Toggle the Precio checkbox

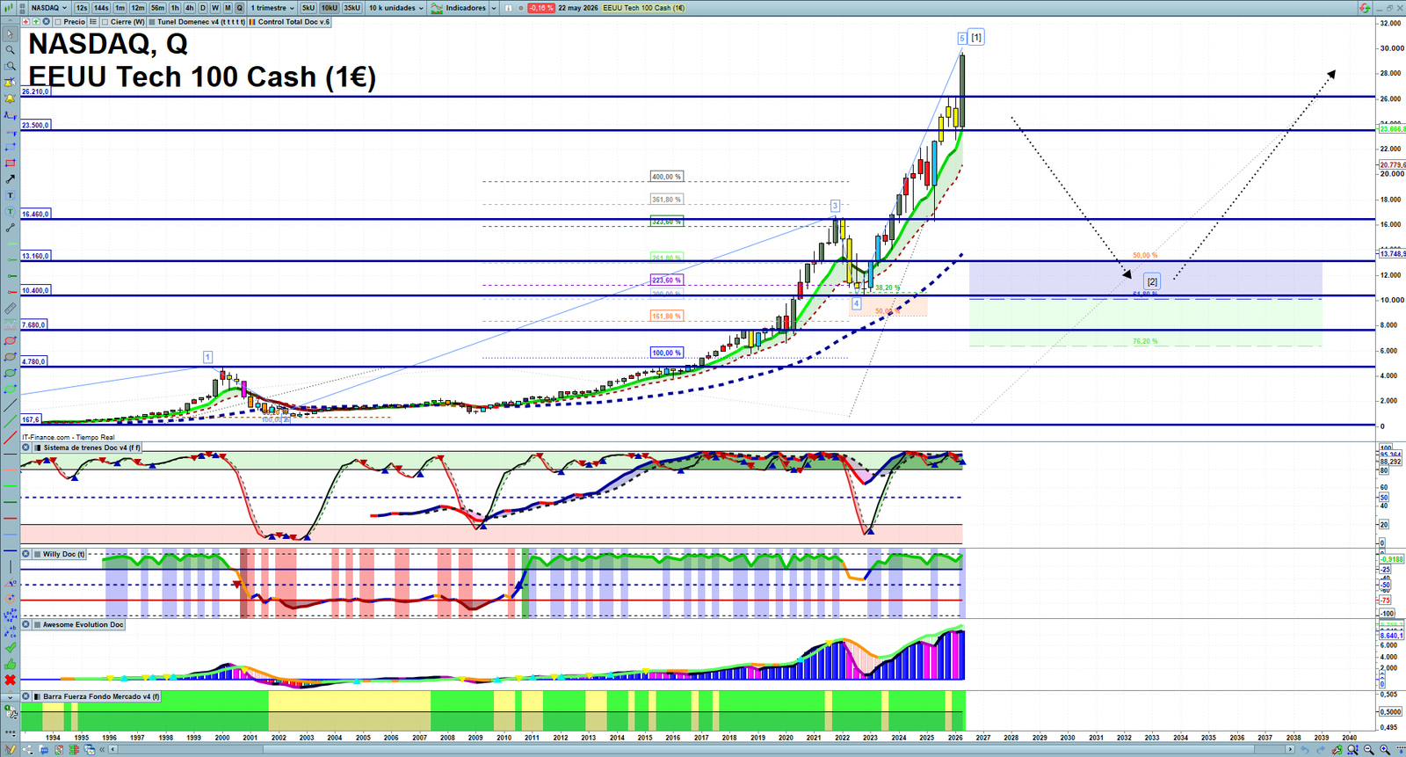58,22
